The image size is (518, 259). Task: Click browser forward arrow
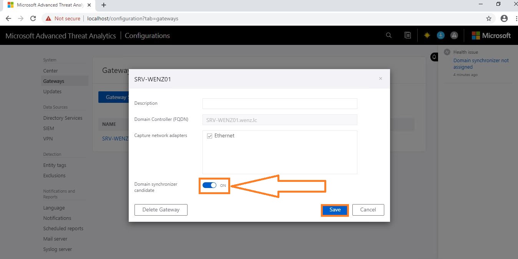click(x=21, y=18)
